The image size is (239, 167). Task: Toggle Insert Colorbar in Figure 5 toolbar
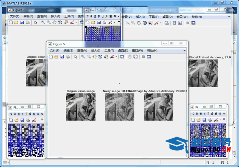coord(130,57)
